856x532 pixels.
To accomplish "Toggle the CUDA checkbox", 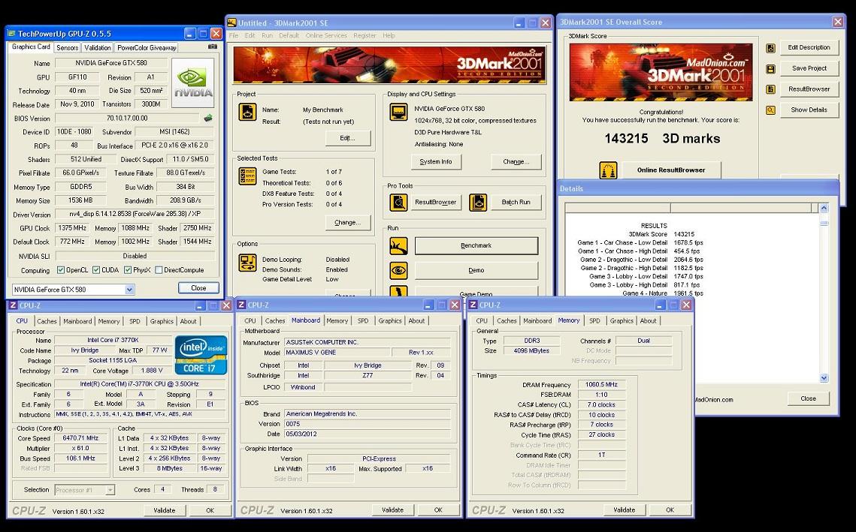I will 96,270.
